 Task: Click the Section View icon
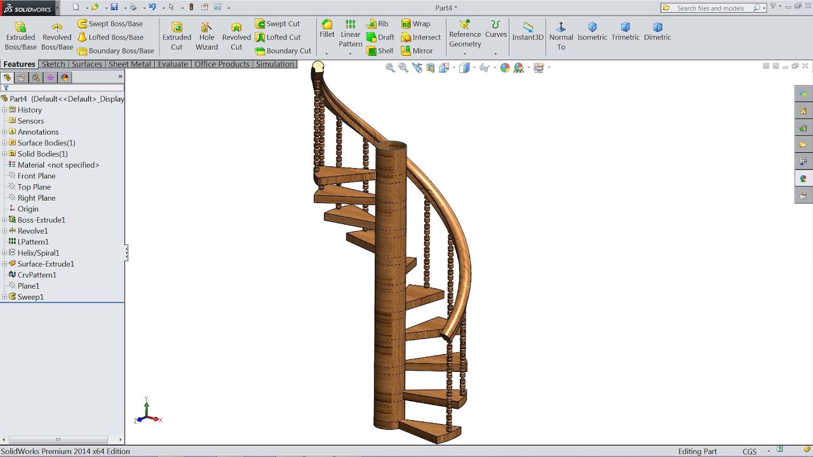430,67
